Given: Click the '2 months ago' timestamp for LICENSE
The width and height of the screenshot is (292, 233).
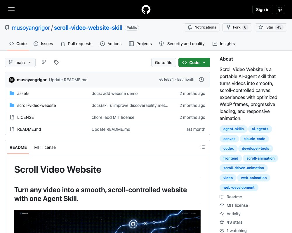Looking at the screenshot, I should click(192, 117).
